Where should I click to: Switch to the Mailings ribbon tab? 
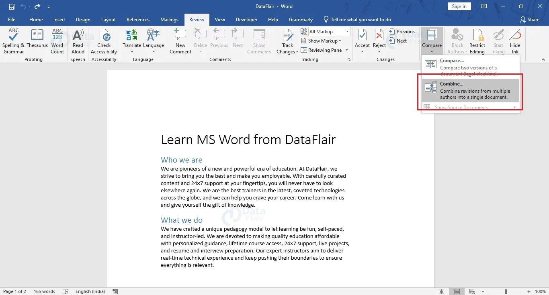tap(169, 19)
